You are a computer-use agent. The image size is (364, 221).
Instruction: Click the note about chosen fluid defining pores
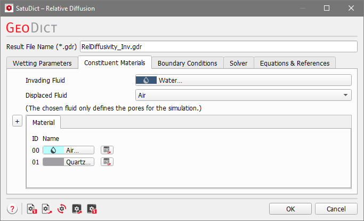[114, 108]
